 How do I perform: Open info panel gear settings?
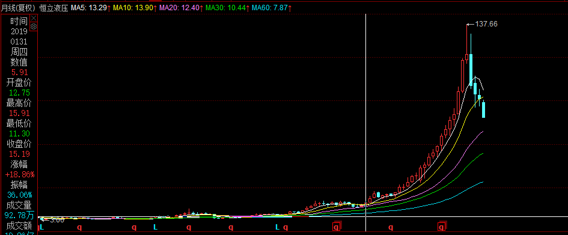(34, 26)
